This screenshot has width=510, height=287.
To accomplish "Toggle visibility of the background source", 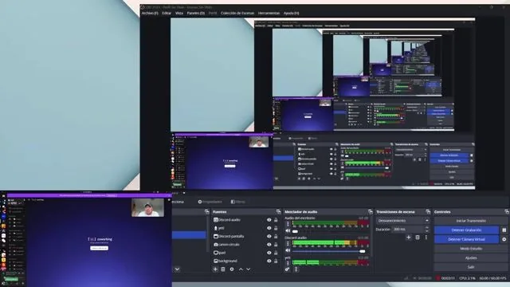I will click(269, 261).
